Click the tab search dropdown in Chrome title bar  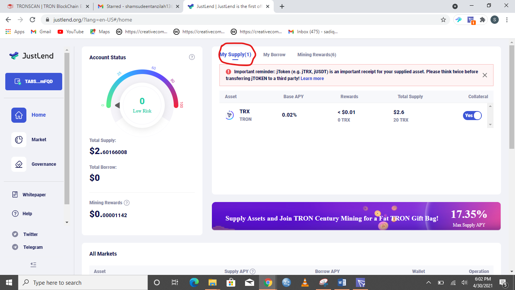[455, 6]
